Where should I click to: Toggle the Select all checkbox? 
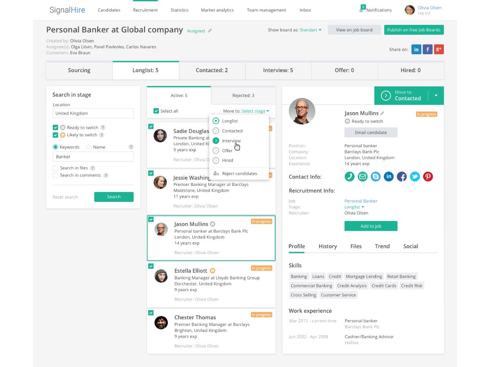point(156,111)
